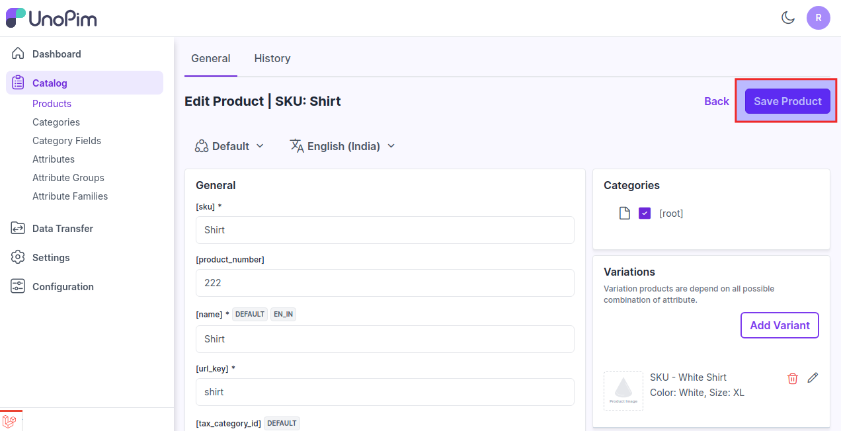The image size is (841, 431).
Task: Open Dashboard from the sidebar
Action: coord(56,54)
